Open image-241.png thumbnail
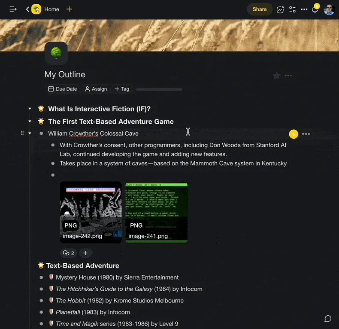The width and height of the screenshot is (339, 329). 157,213
